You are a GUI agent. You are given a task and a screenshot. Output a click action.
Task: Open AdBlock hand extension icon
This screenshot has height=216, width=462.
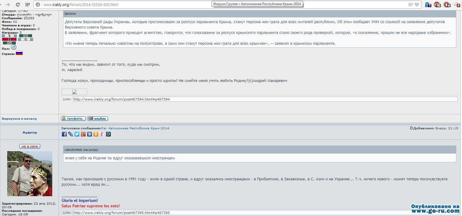447,4
